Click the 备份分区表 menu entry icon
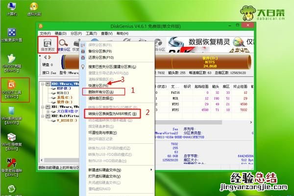 [83, 51]
